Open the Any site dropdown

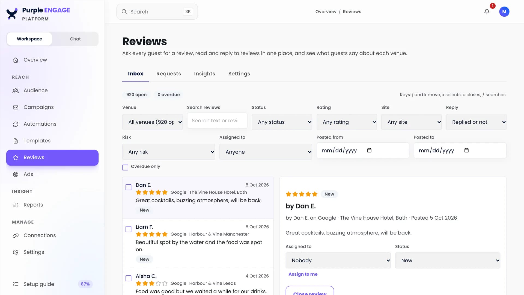coord(411,122)
